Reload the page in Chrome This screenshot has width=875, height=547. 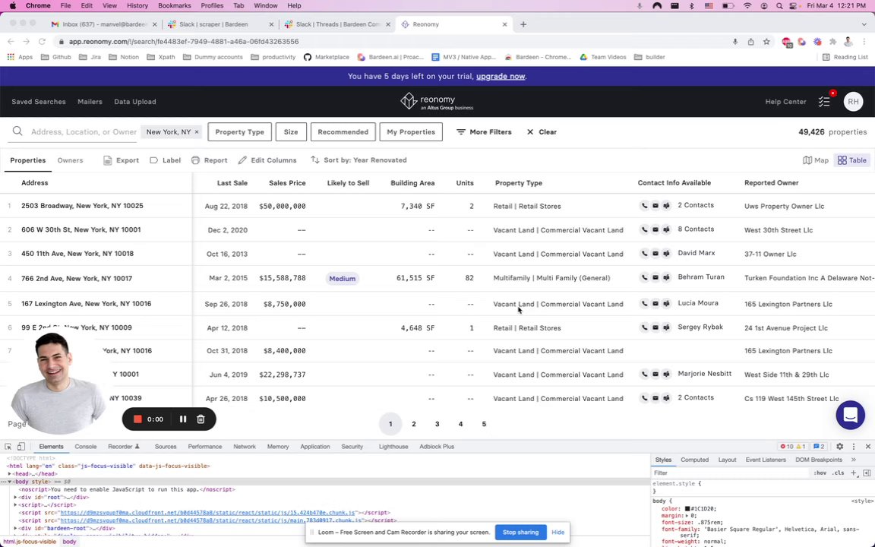(42, 41)
